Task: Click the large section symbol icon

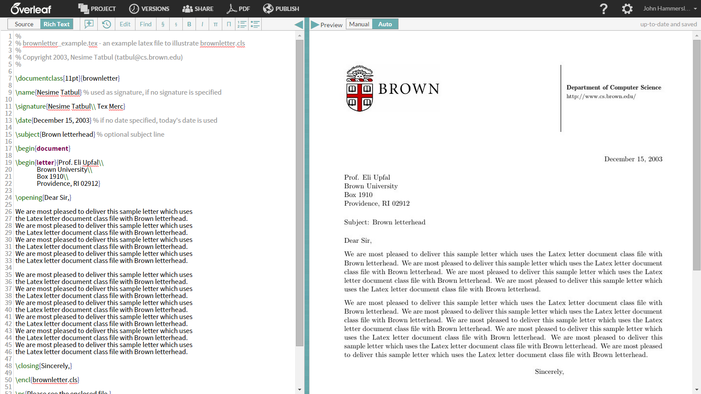Action: coord(163,24)
